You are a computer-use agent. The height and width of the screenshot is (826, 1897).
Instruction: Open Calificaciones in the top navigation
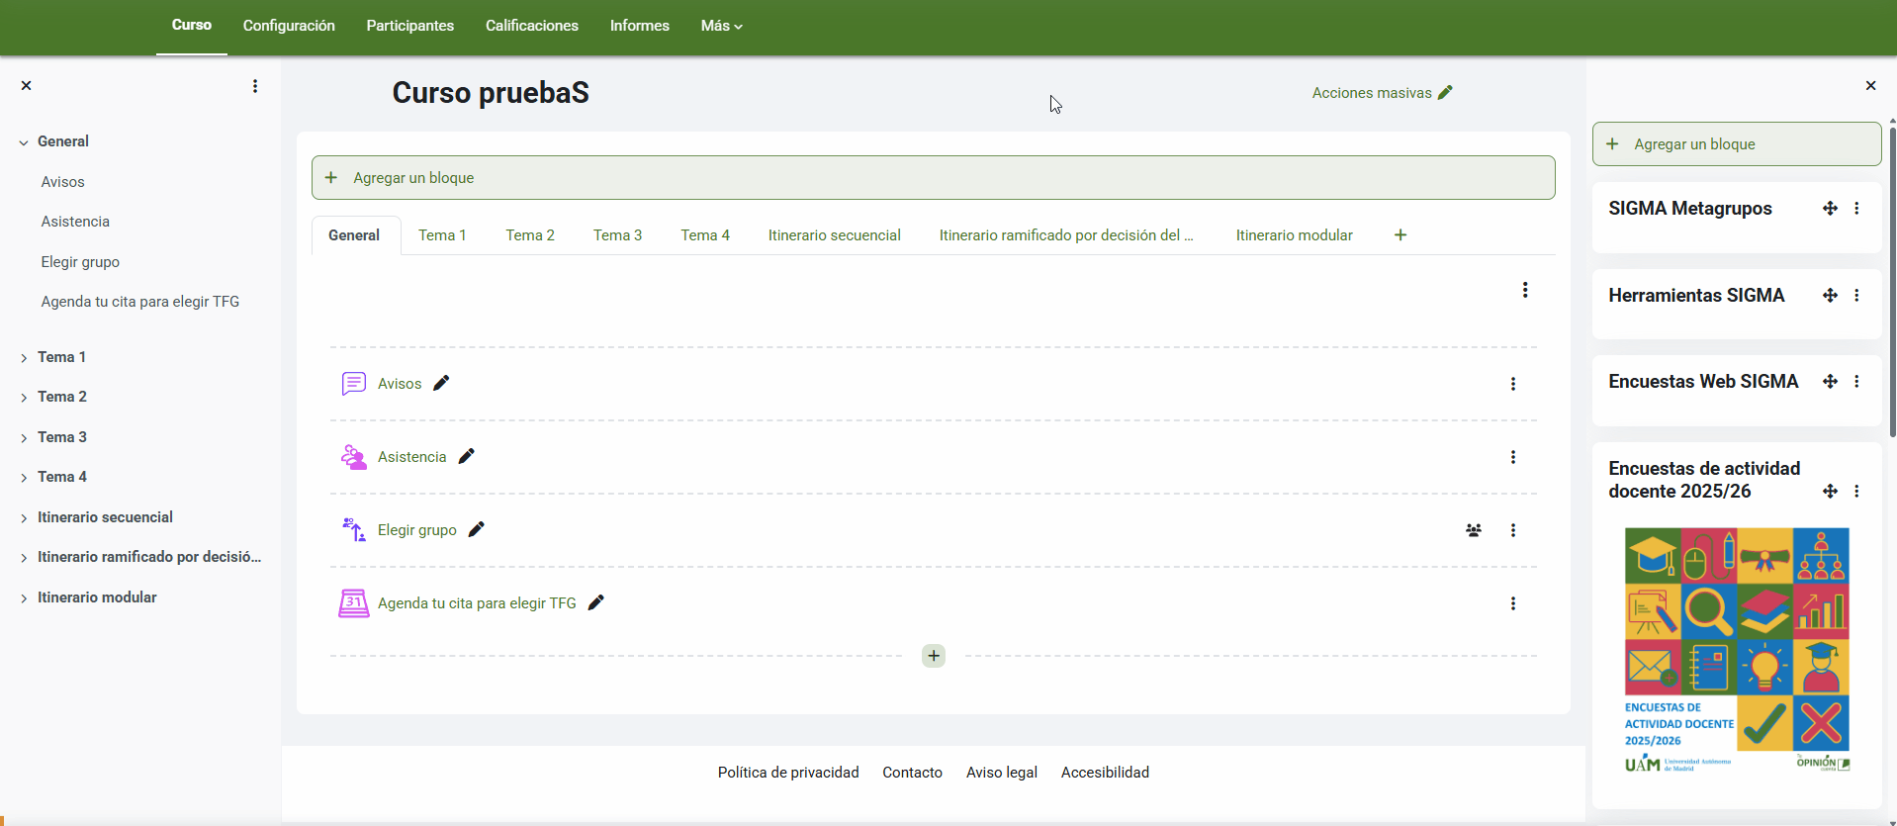(x=531, y=26)
